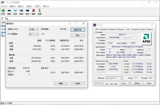Open the 工具(T) menu

pos(37,6)
